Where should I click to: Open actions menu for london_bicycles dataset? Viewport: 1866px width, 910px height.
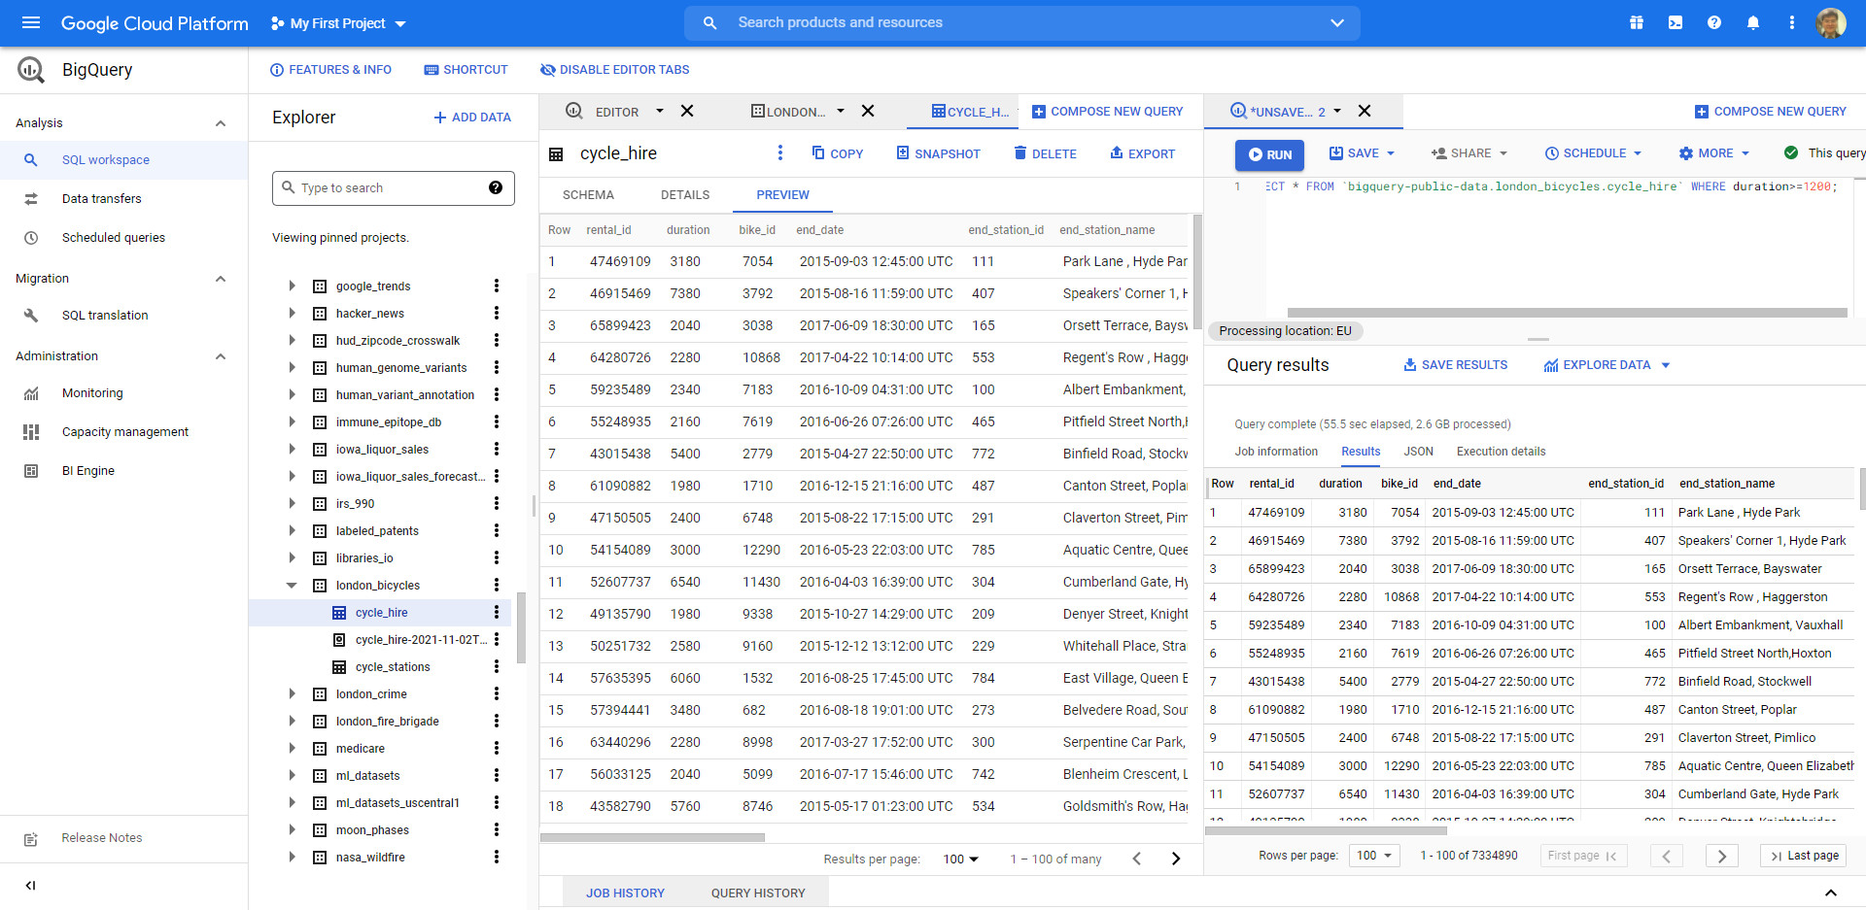coord(497,585)
